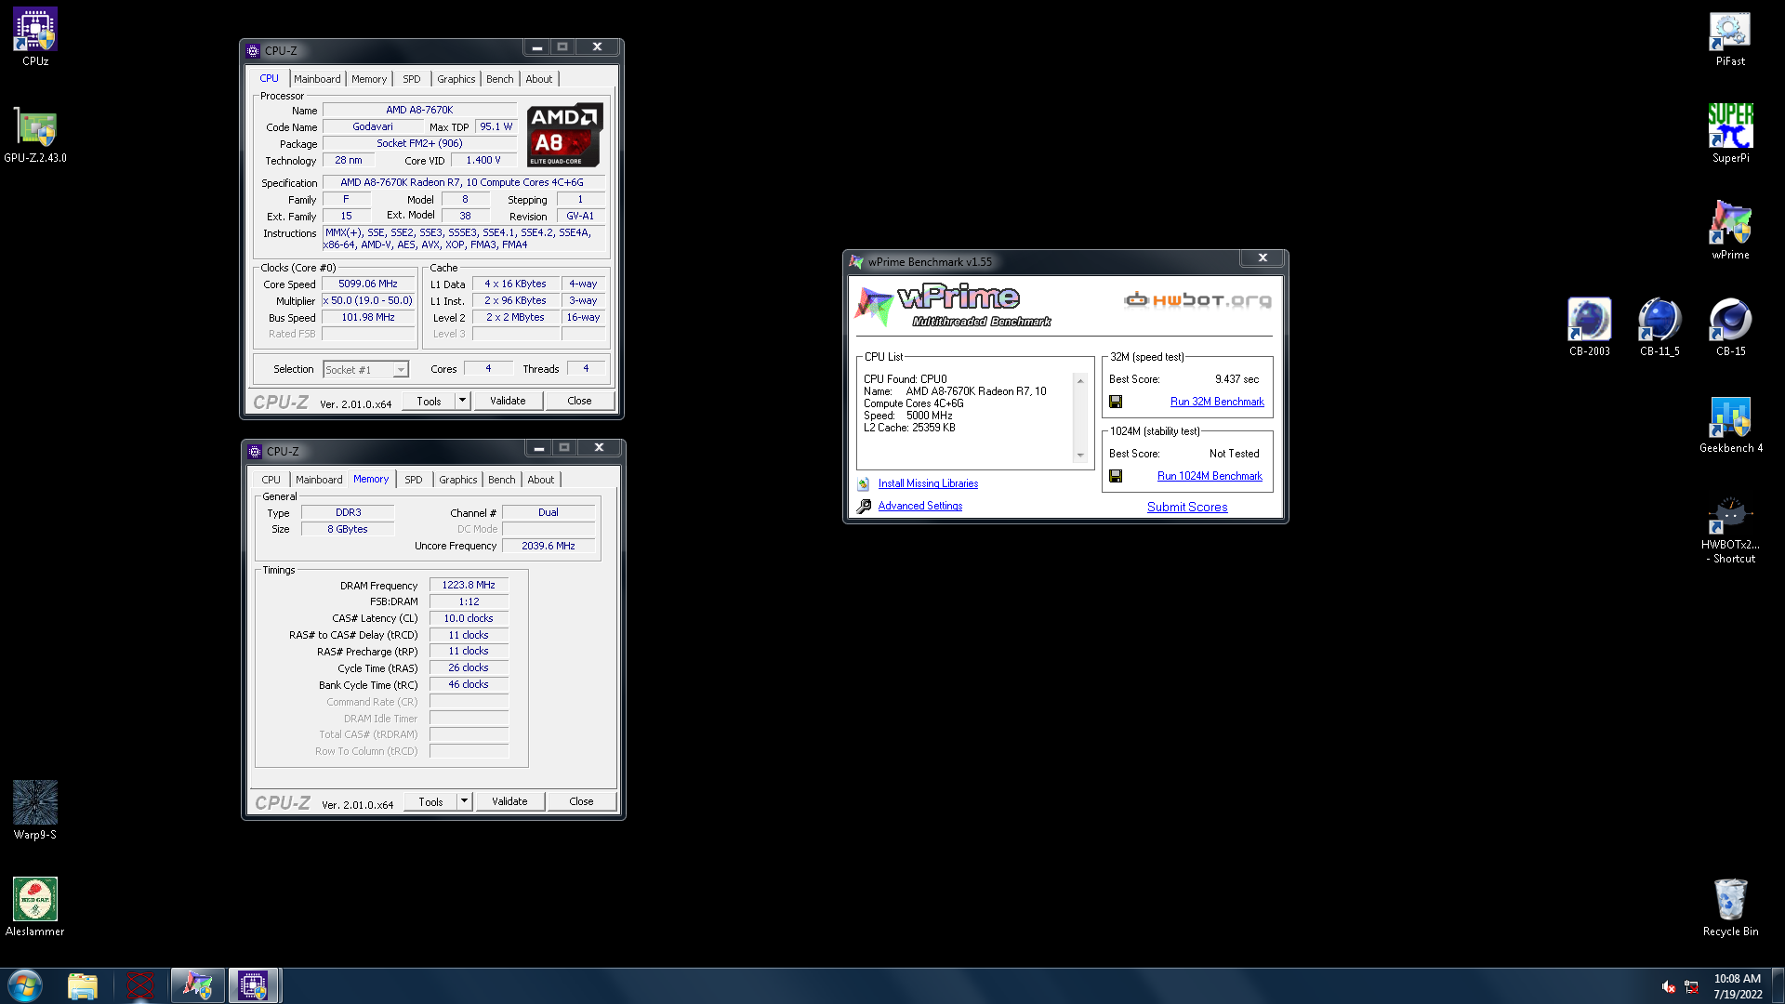Viewport: 1785px width, 1004px height.
Task: Run the 1024M Benchmark
Action: point(1210,476)
